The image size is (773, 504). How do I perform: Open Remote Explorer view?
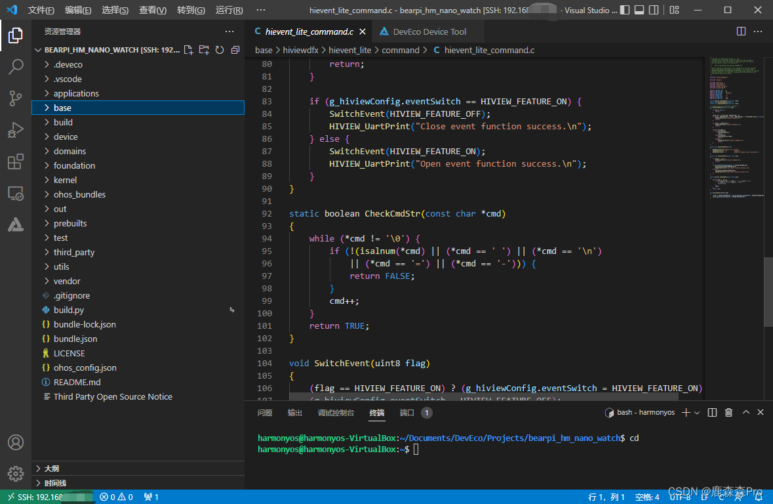pyautogui.click(x=15, y=193)
